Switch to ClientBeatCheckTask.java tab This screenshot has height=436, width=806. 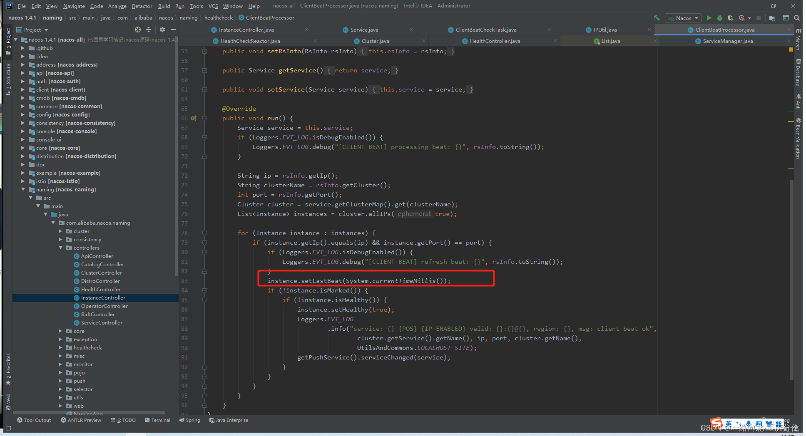pos(485,30)
